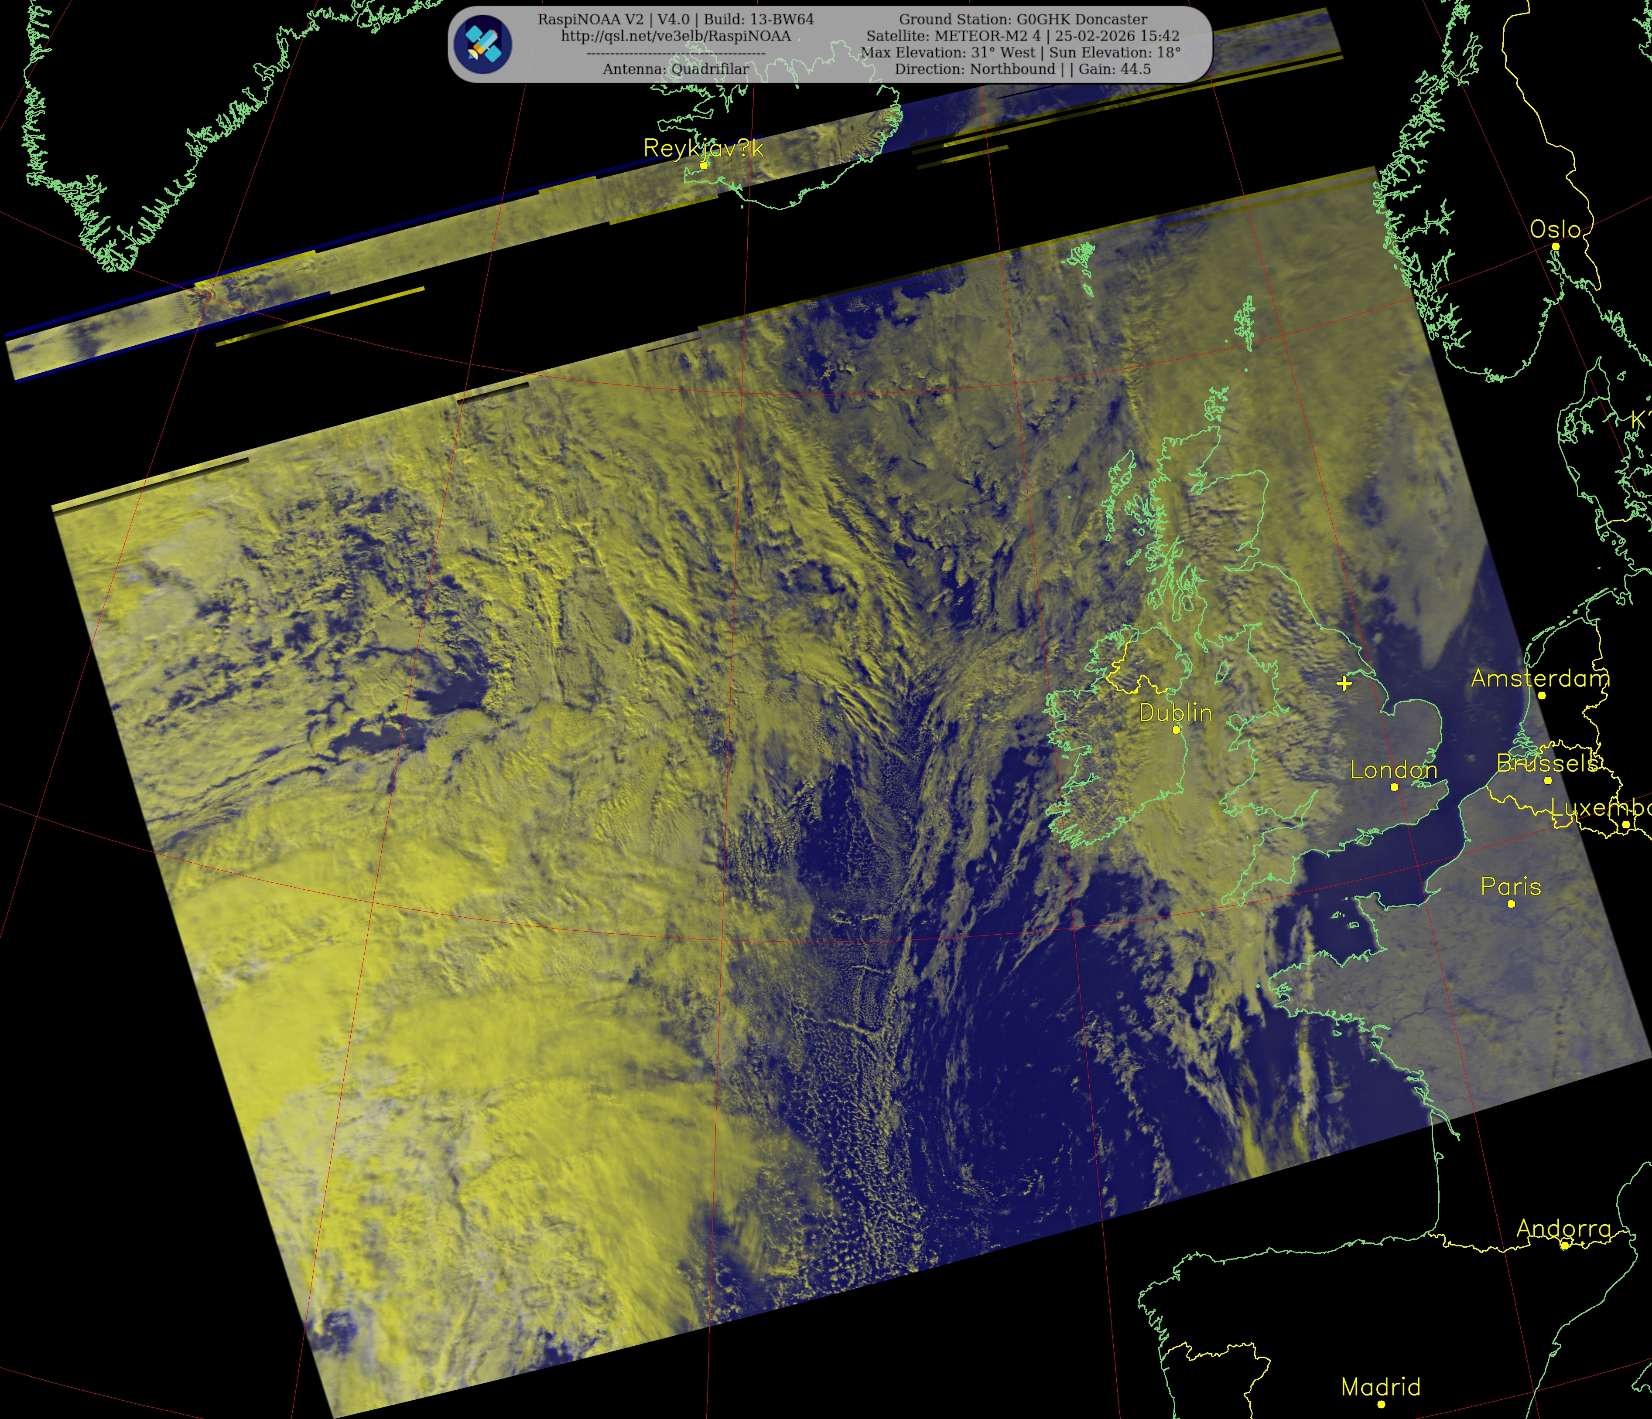This screenshot has width=1652, height=1419.
Task: Click the yellow ground station cross marker
Action: tap(1344, 683)
